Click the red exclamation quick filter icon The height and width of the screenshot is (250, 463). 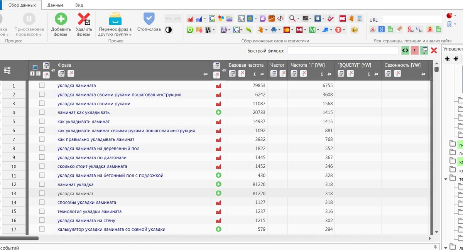click(414, 50)
